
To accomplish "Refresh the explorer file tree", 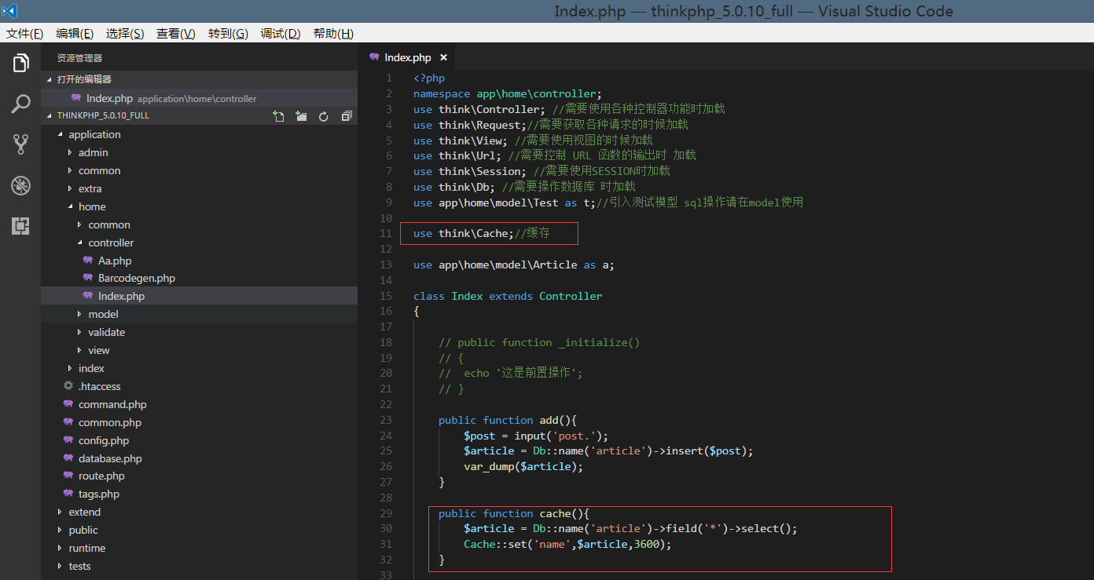I will (x=323, y=116).
